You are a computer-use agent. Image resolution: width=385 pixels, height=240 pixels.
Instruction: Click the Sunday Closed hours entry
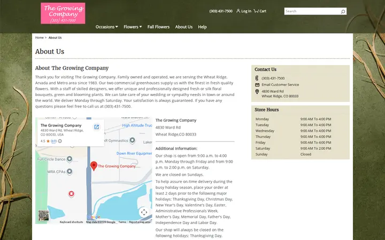306,154
